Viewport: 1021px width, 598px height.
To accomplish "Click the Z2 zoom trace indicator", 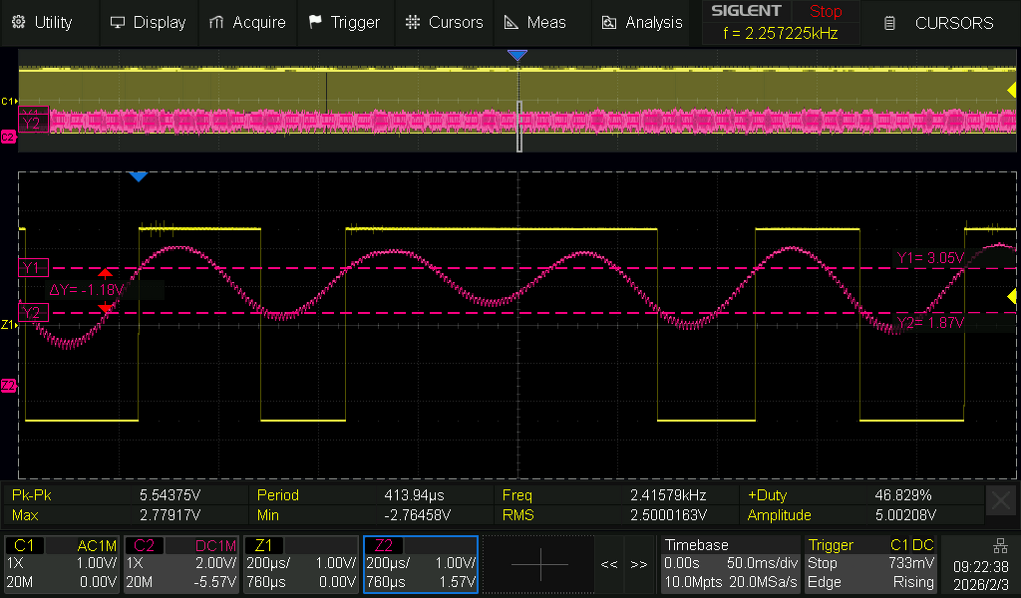I will tap(8, 386).
